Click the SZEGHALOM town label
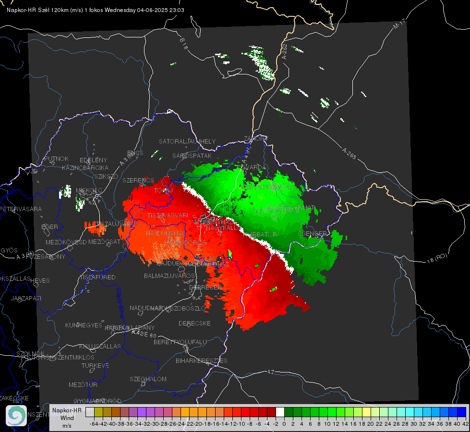This screenshot has width=470, height=432. [x=148, y=379]
